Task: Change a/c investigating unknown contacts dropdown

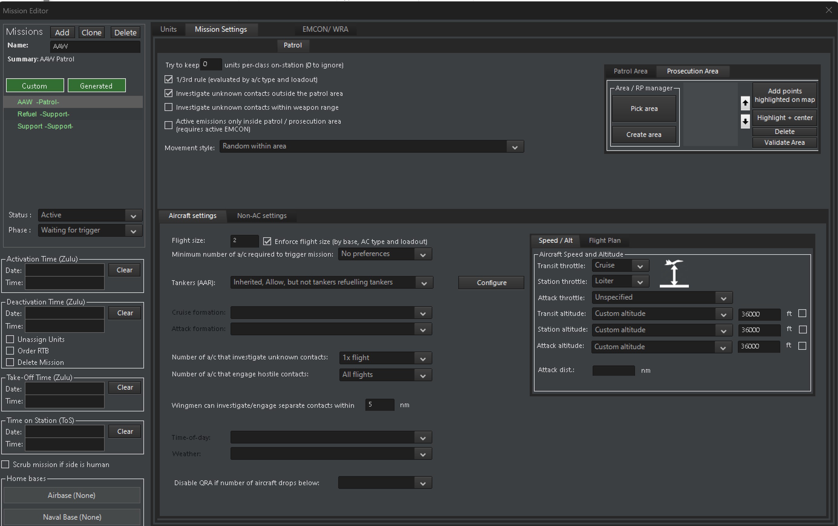Action: [386, 358]
